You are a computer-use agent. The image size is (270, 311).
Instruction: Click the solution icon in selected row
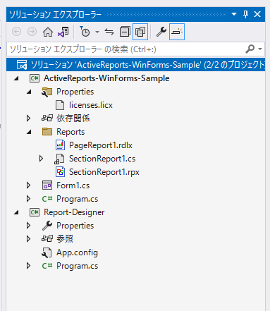click(22, 65)
